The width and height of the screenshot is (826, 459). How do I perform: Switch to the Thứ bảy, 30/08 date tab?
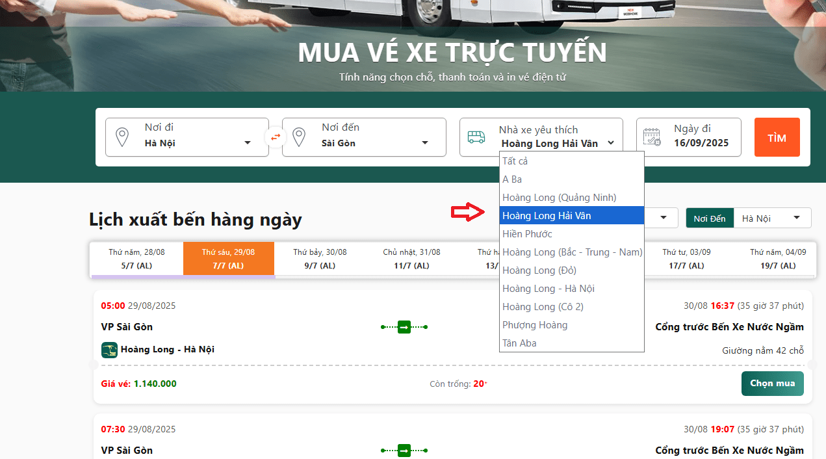point(320,258)
